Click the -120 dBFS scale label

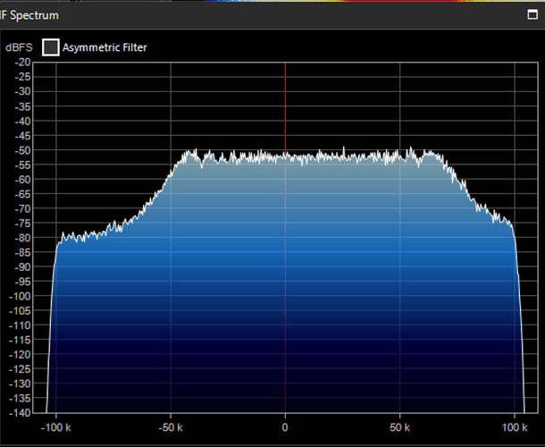pyautogui.click(x=20, y=354)
